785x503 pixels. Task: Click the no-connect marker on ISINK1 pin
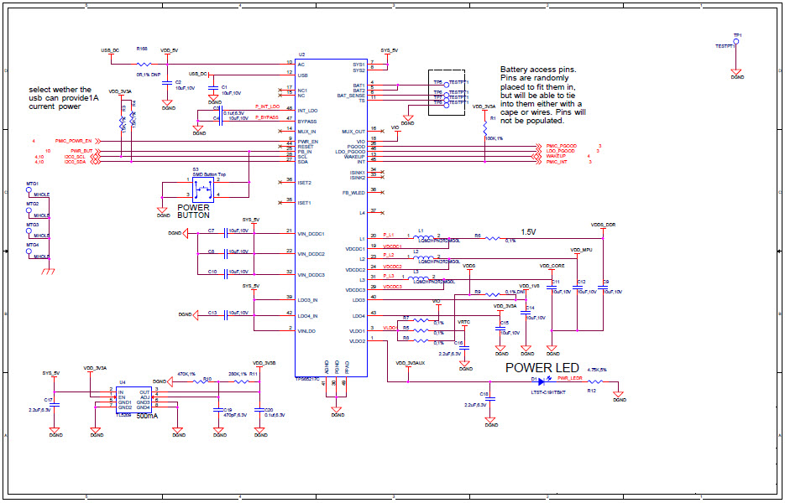click(384, 172)
